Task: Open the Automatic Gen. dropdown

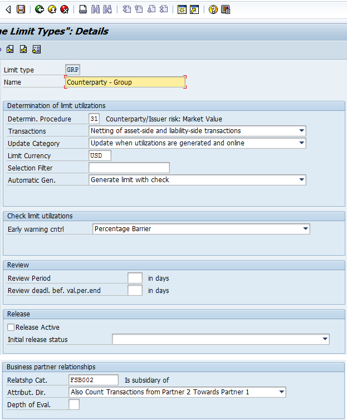Action: 301,180
